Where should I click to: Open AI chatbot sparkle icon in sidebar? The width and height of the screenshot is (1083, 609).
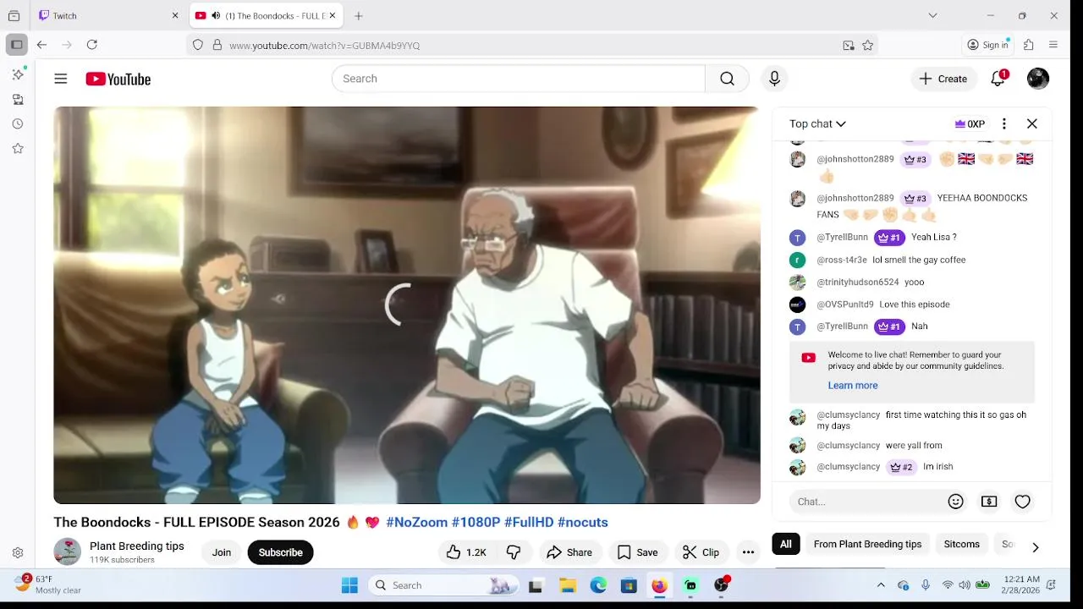[18, 74]
